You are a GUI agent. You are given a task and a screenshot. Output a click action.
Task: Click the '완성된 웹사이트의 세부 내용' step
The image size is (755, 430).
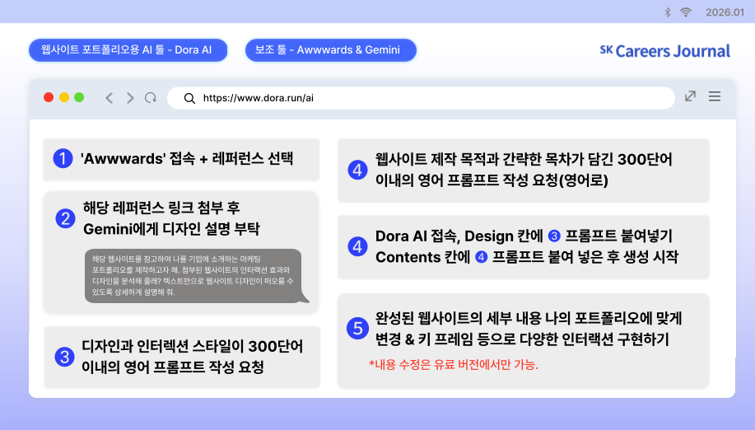pyautogui.click(x=524, y=341)
